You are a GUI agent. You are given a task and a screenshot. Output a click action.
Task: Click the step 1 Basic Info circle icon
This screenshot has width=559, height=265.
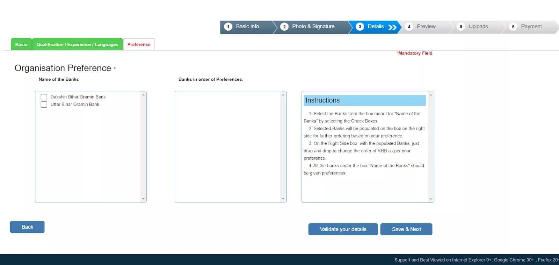(228, 27)
